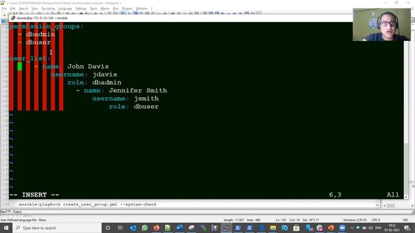415x233 pixels.
Task: Click the 'INS' status bar indicator
Action: [405, 220]
